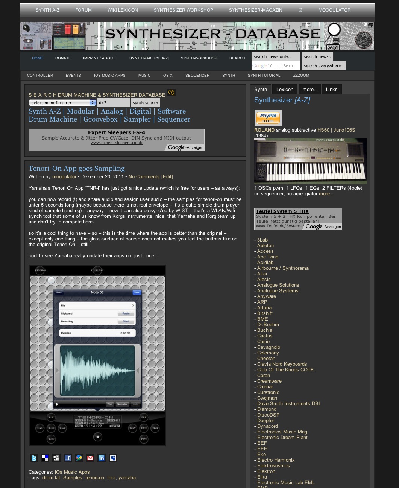Open SYNTHESIZER-MAGAZIN in top bar

(x=256, y=10)
